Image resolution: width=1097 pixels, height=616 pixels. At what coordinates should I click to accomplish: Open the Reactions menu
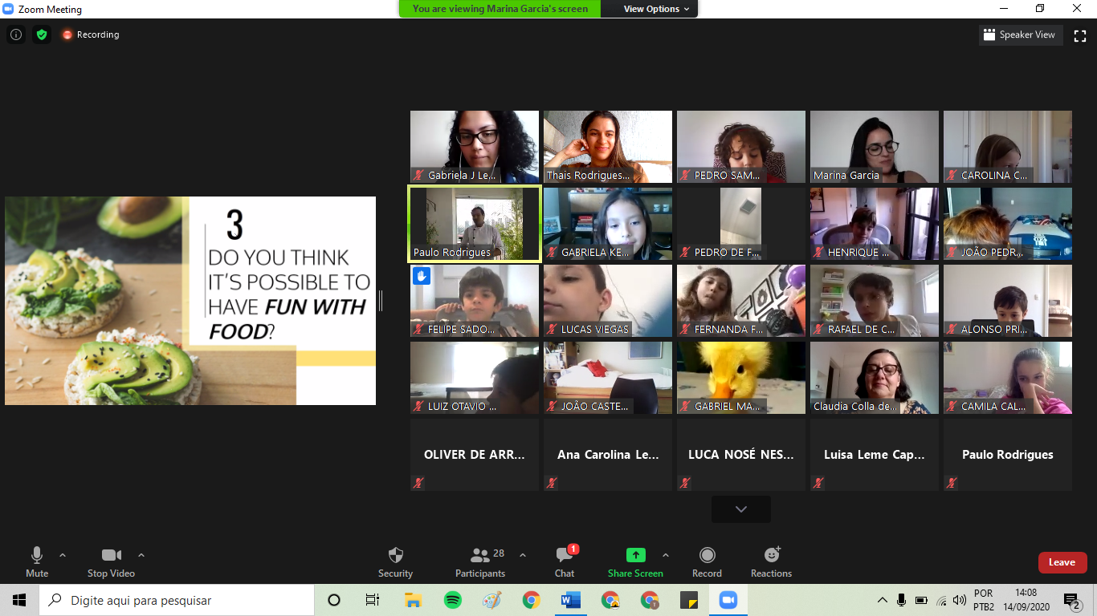tap(771, 562)
